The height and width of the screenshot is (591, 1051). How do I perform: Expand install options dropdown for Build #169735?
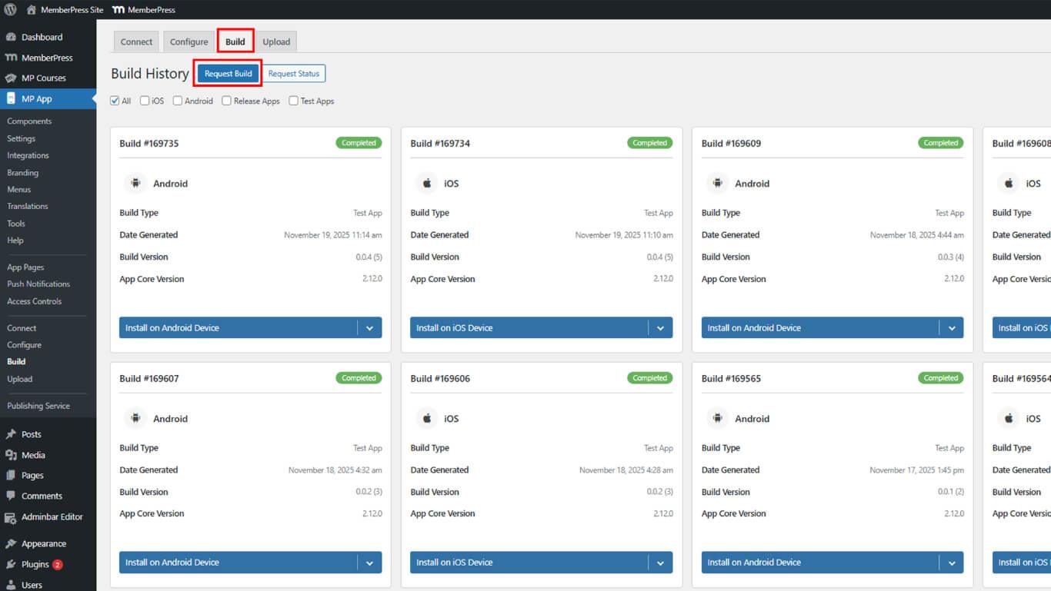pos(369,328)
